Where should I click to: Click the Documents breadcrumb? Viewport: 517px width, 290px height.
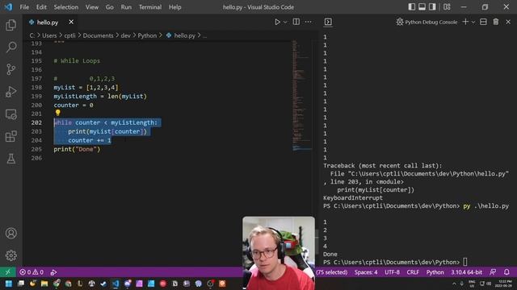(x=98, y=35)
